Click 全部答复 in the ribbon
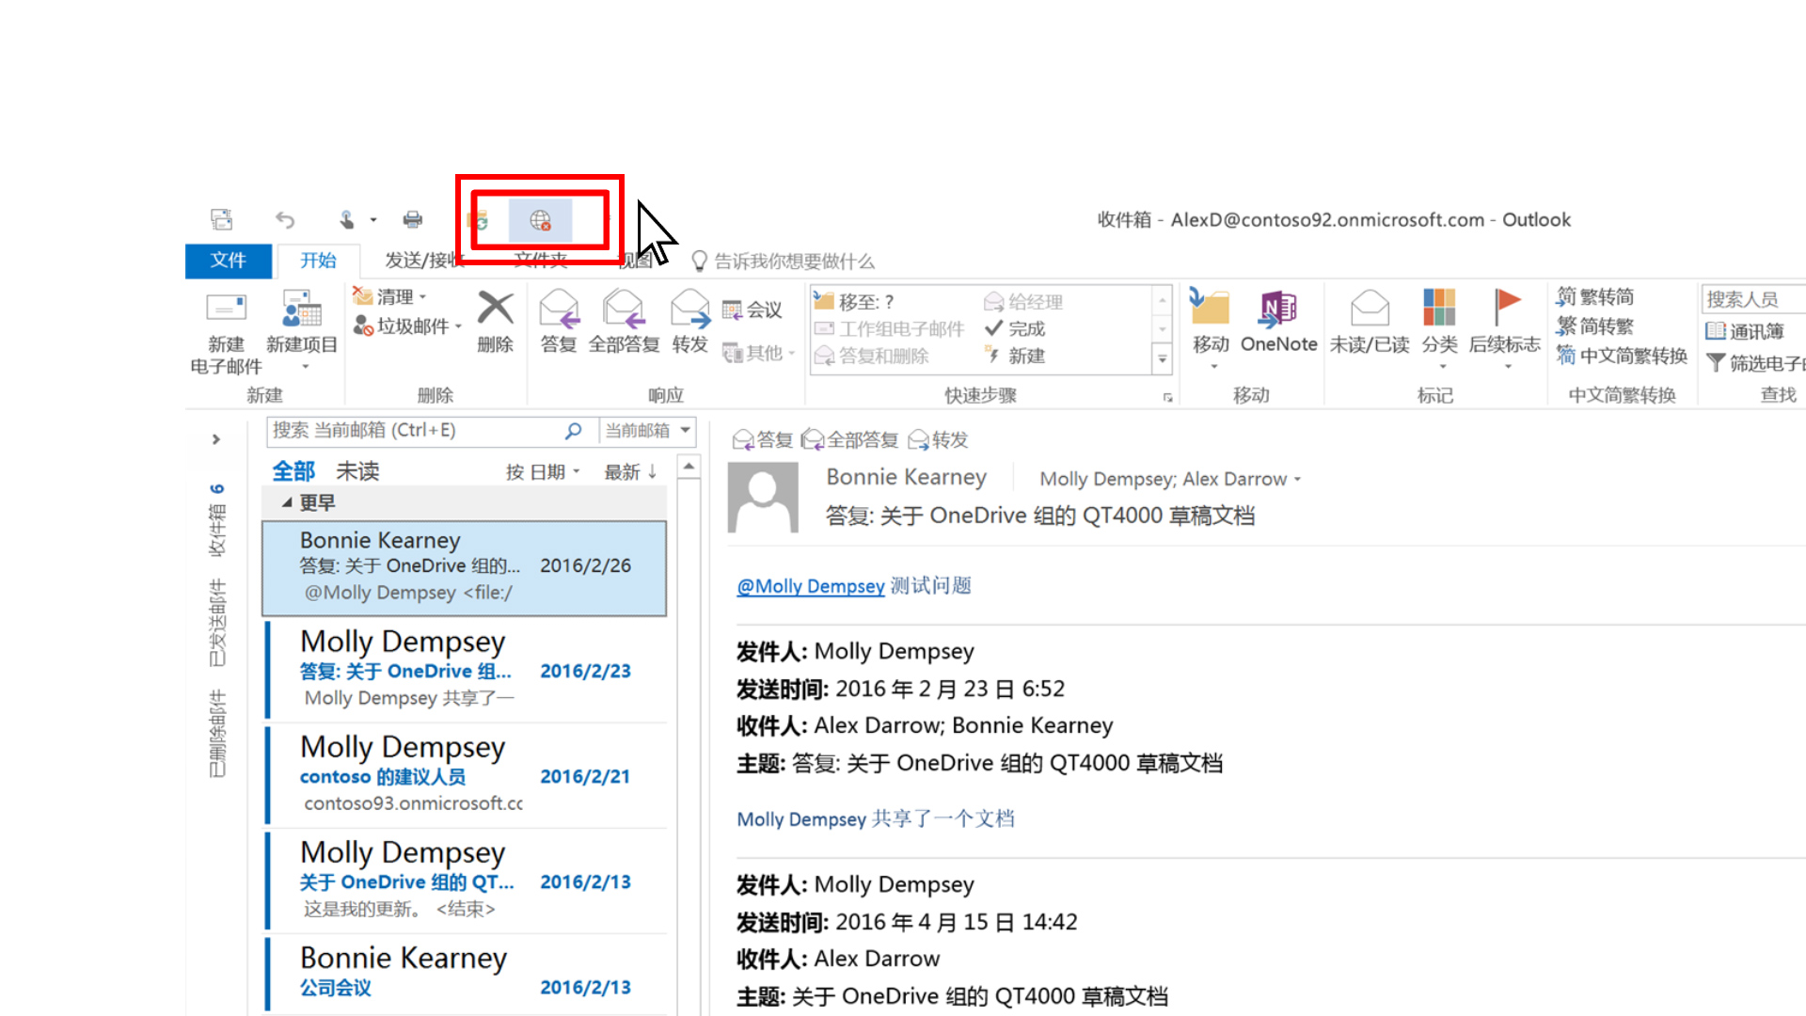This screenshot has height=1016, width=1806. 624,321
